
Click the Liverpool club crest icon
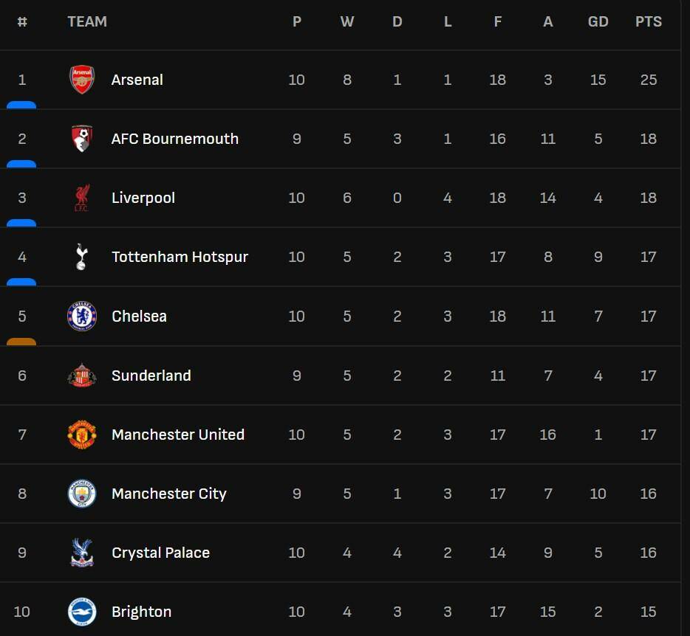tap(82, 198)
